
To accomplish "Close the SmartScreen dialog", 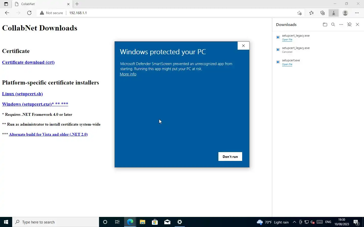I will pyautogui.click(x=243, y=46).
